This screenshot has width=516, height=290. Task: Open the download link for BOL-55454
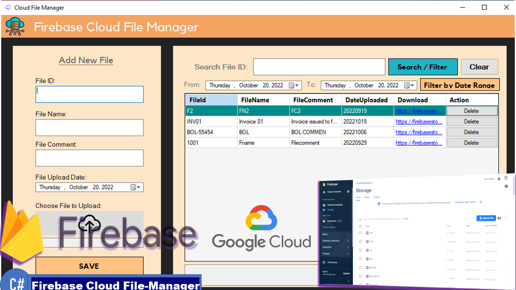coord(419,132)
